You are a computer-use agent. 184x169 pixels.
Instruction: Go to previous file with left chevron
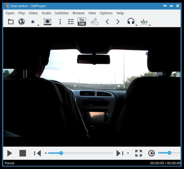tap(107, 22)
